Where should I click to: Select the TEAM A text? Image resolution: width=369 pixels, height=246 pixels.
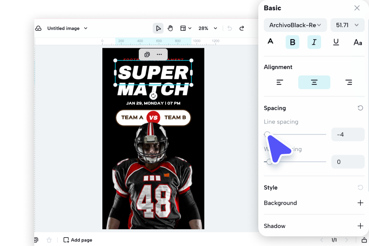(x=132, y=117)
